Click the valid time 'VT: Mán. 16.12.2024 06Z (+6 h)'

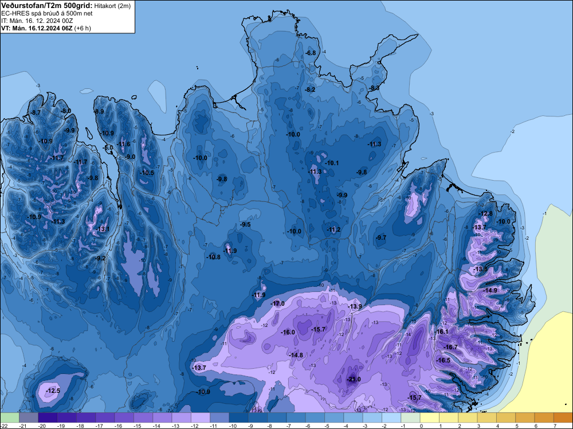[46, 28]
